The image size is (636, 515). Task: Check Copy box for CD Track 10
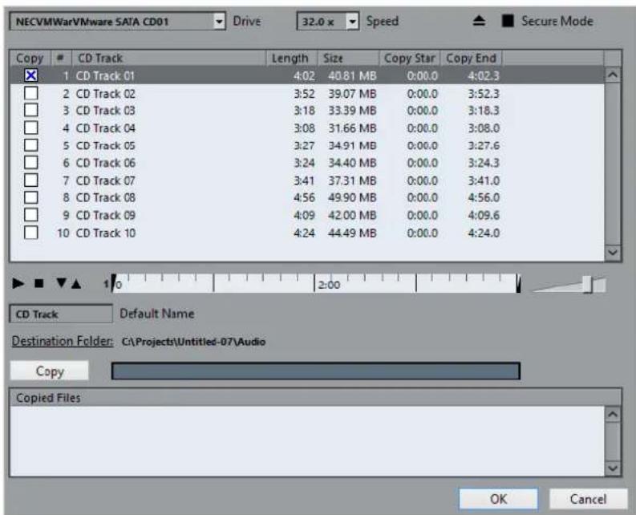(31, 233)
